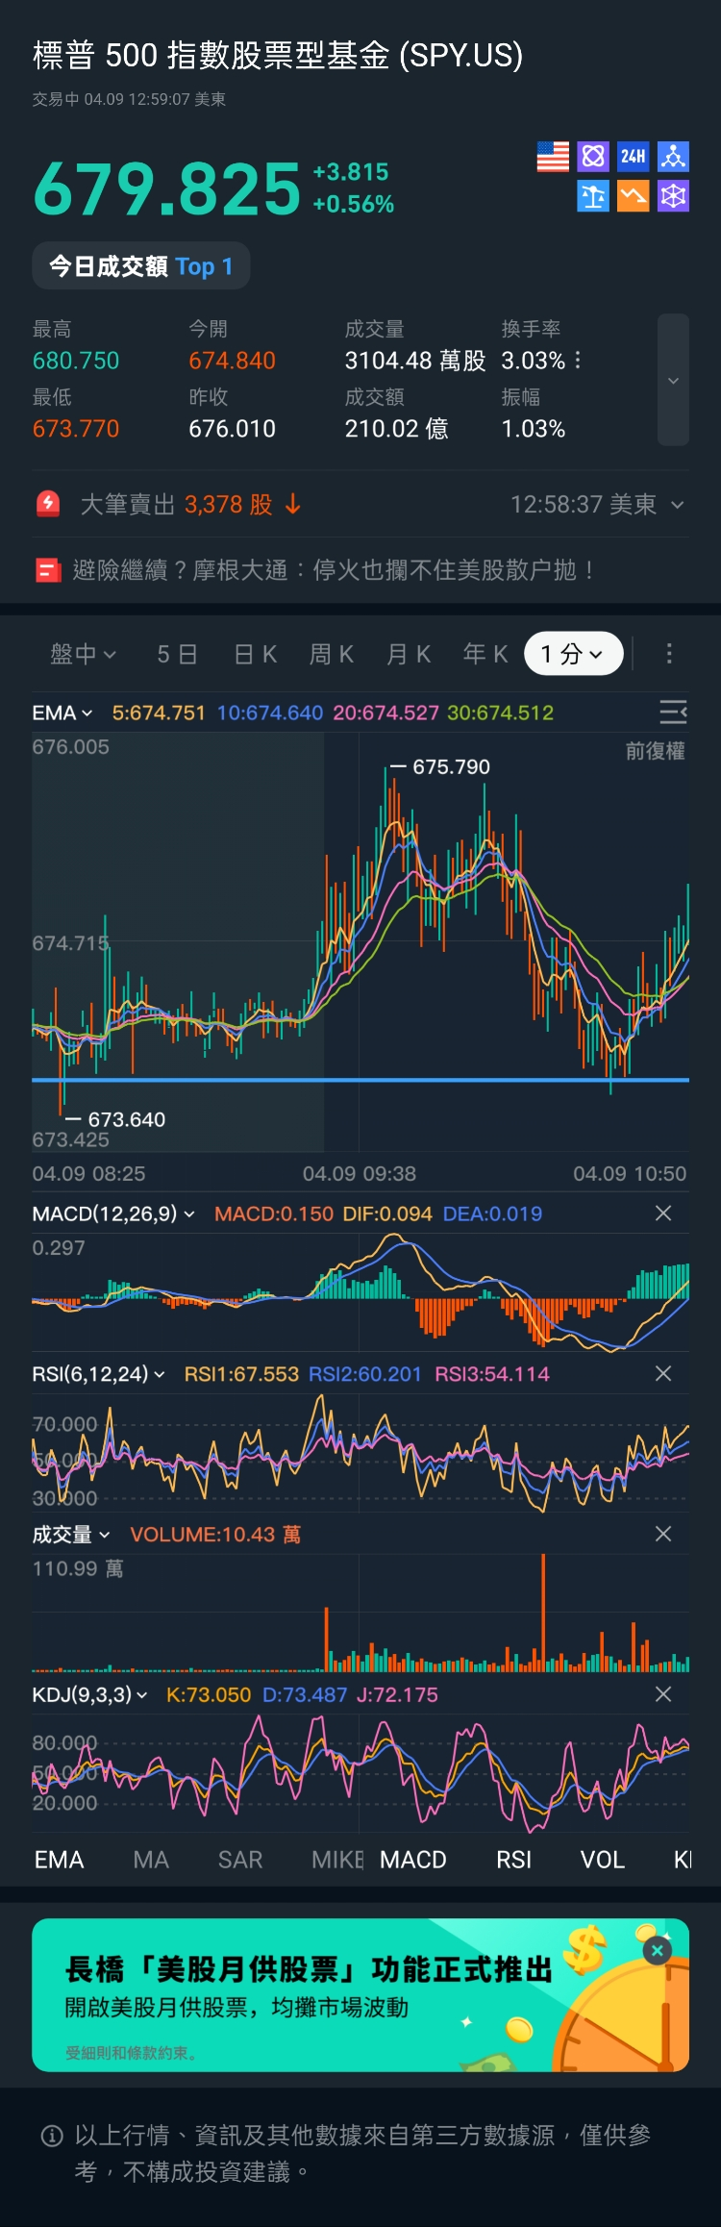
Task: Open the 摩根大通 news headline
Action: pyautogui.click(x=334, y=570)
